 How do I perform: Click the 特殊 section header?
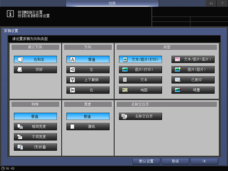[x=35, y=104]
